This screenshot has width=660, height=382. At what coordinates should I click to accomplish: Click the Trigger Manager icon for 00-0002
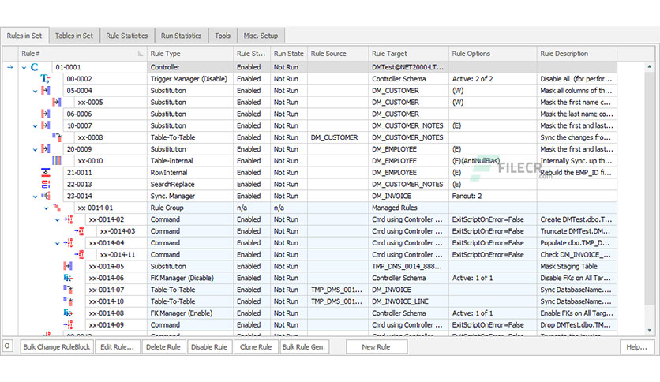45,79
